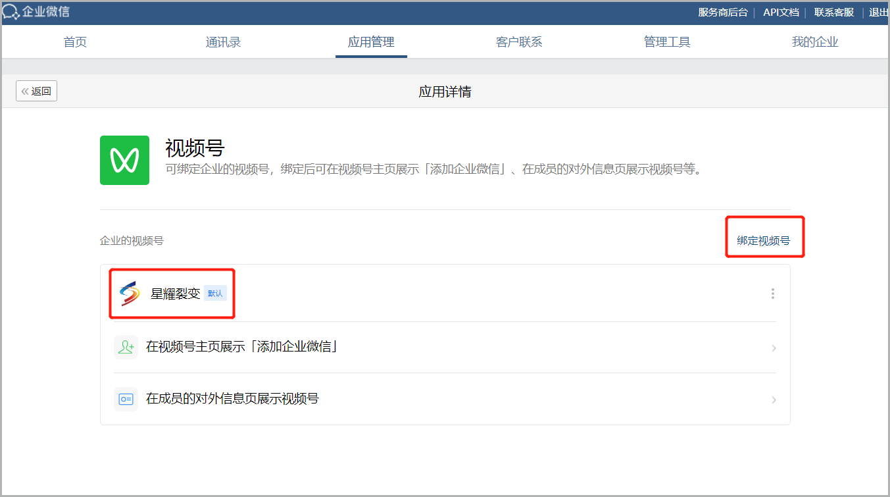890x497 pixels.
Task: Open 在视频号主页展示「添加企业微信」 row
Action: [445, 348]
